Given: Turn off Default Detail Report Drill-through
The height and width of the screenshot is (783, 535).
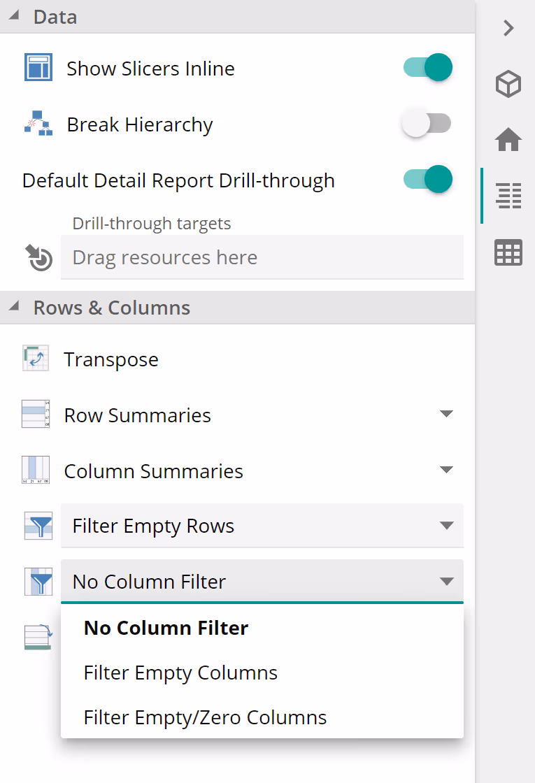Looking at the screenshot, I should pyautogui.click(x=427, y=180).
